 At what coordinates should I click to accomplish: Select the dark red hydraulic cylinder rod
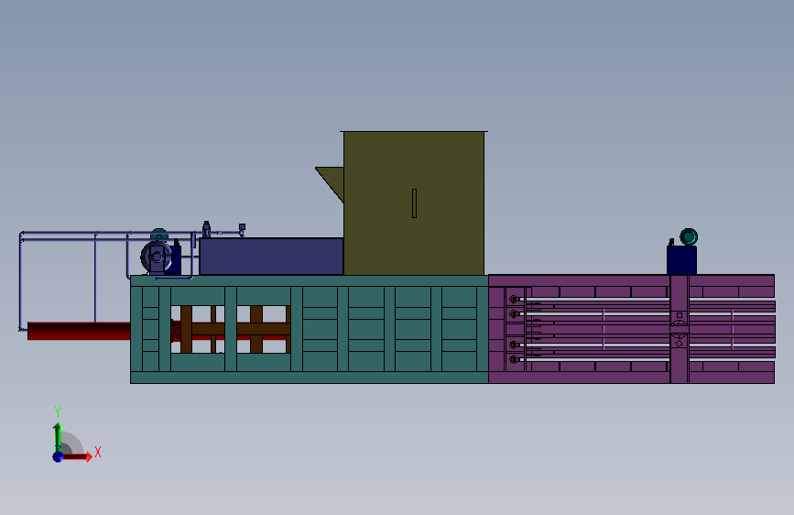click(x=79, y=331)
